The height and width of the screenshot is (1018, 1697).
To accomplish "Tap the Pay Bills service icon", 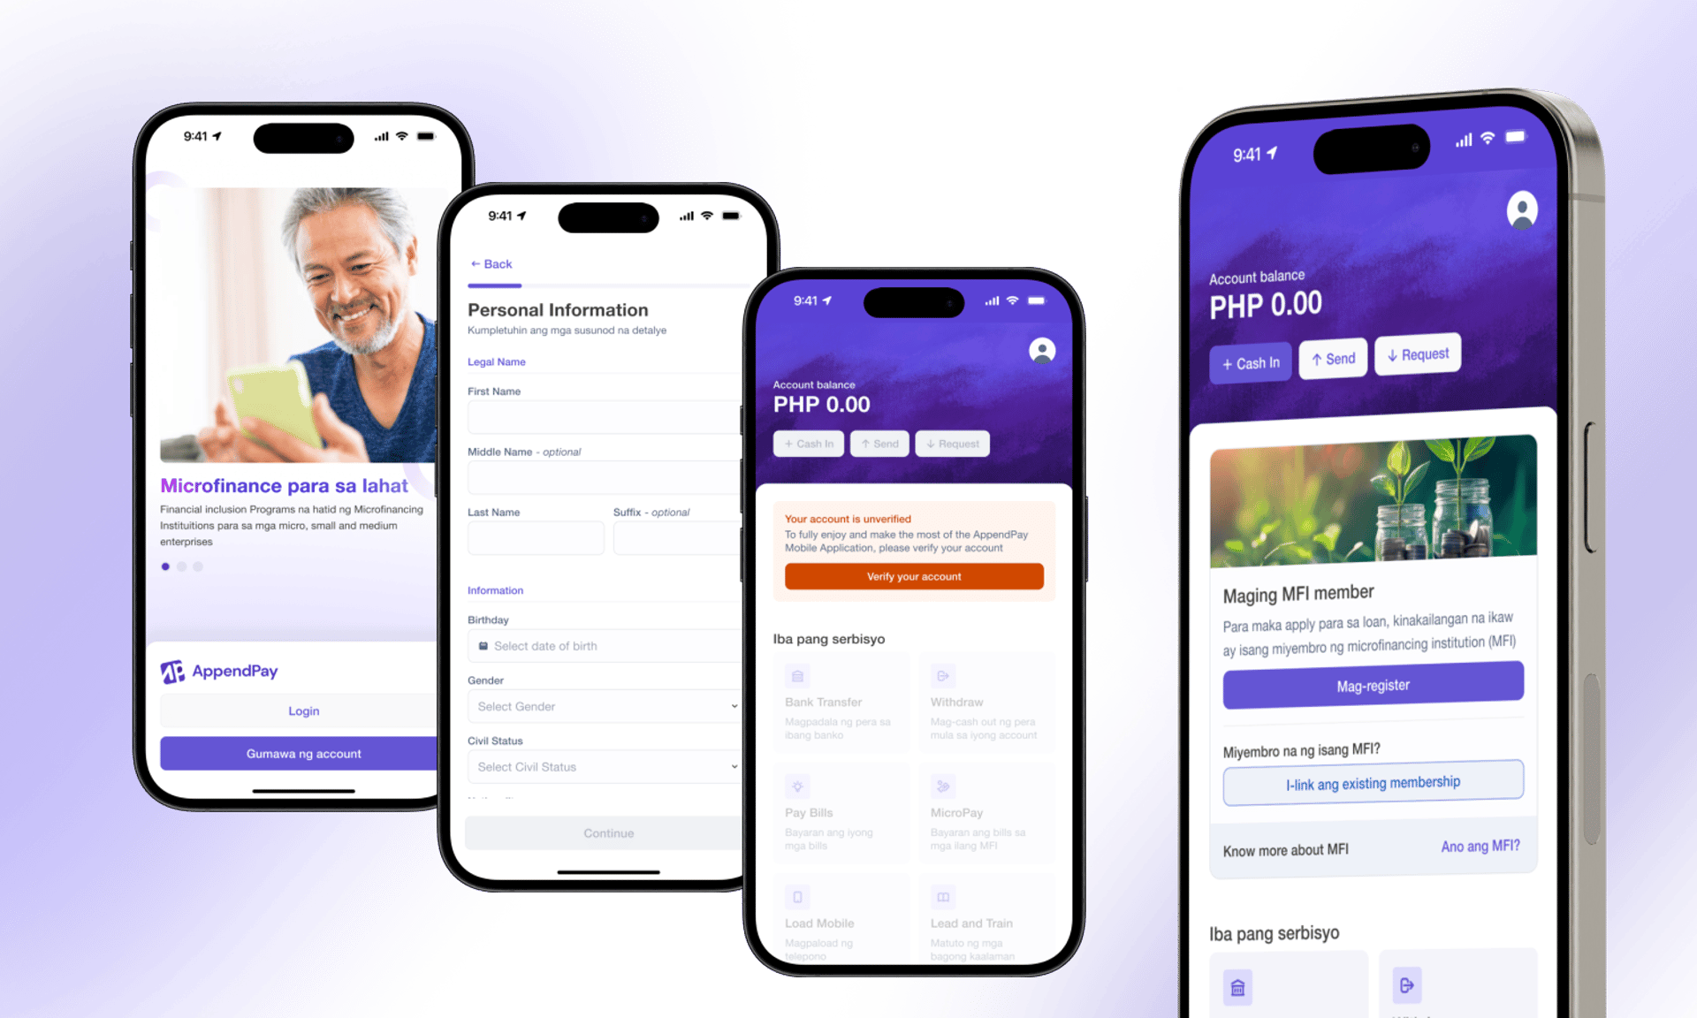I will [x=796, y=786].
